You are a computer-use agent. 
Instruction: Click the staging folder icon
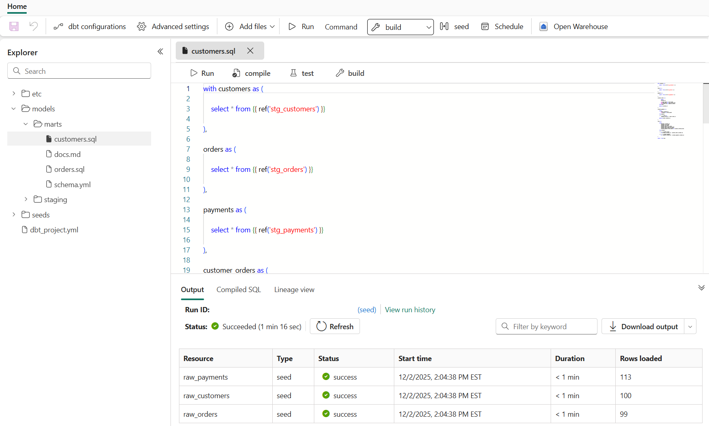[38, 199]
